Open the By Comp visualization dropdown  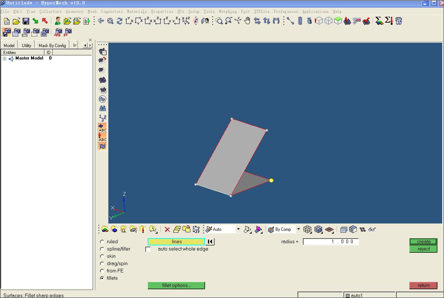(298, 229)
